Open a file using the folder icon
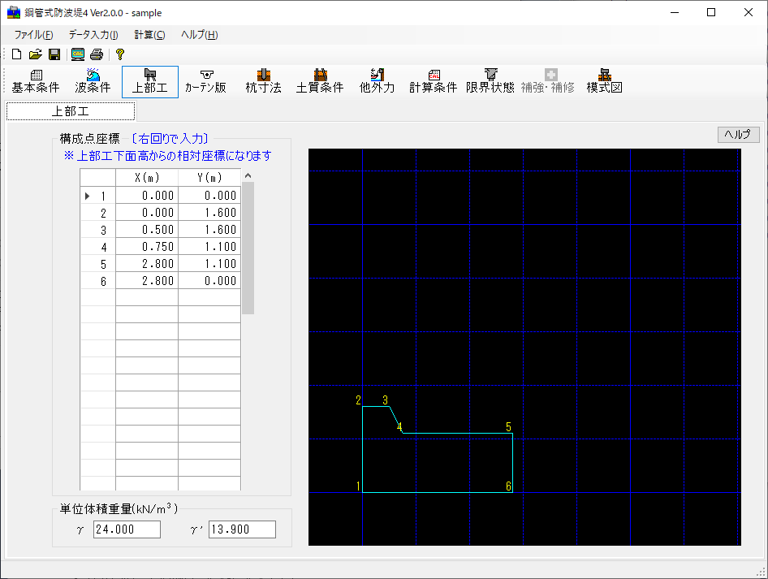The width and height of the screenshot is (768, 579). (x=35, y=54)
